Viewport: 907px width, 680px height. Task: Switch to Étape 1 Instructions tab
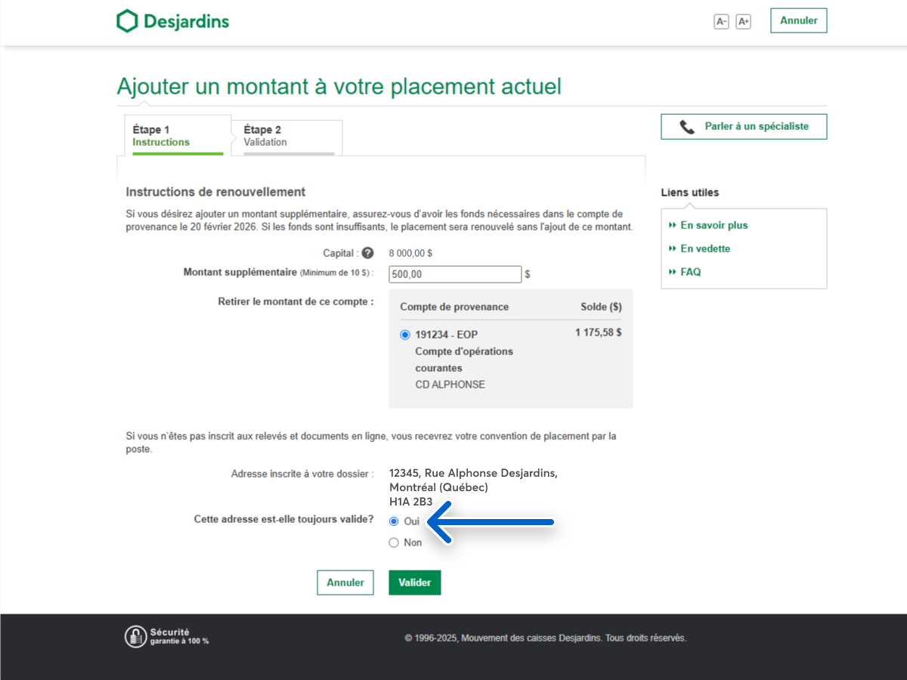[x=178, y=136]
